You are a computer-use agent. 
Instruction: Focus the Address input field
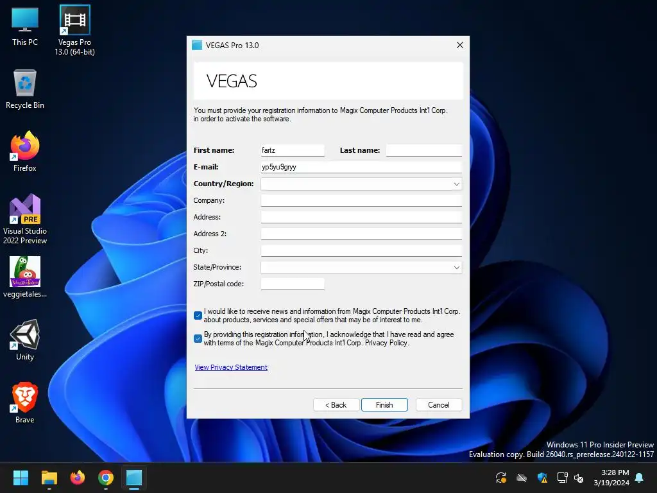pyautogui.click(x=361, y=217)
